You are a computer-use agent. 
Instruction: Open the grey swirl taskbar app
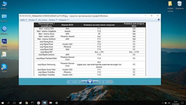(x=20, y=103)
